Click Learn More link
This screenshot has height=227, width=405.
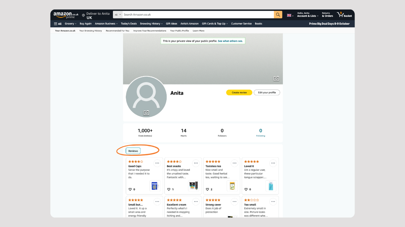198,31
